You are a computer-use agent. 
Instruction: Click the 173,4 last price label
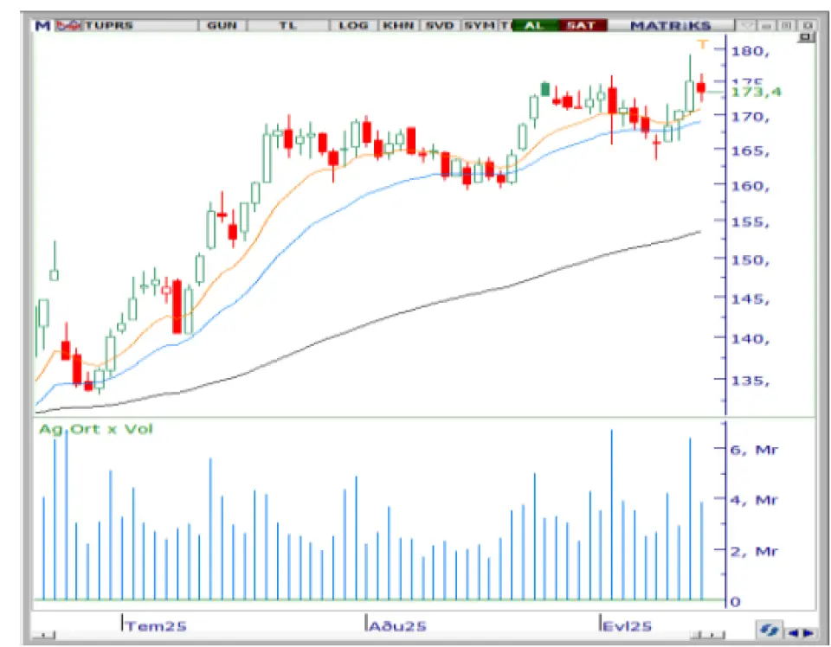[x=756, y=92]
